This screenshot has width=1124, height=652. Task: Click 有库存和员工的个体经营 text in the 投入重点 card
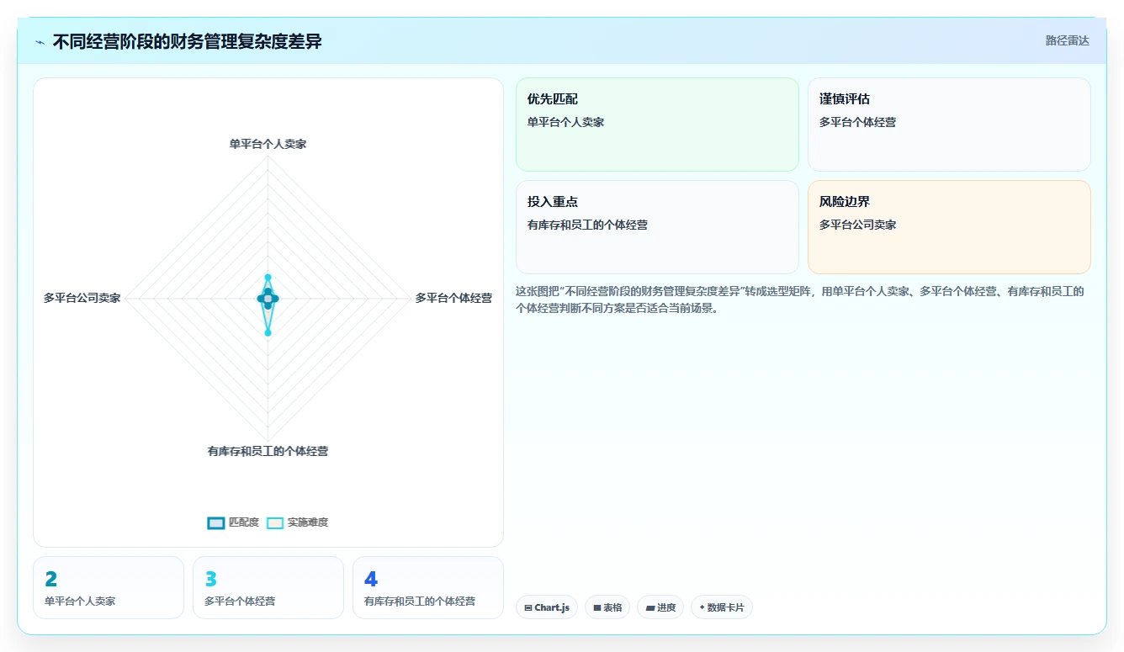tap(587, 225)
